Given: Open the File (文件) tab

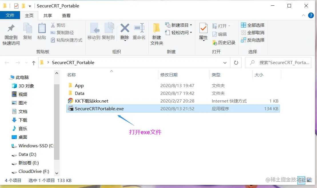Looking at the screenshot, I should tap(10, 15).
